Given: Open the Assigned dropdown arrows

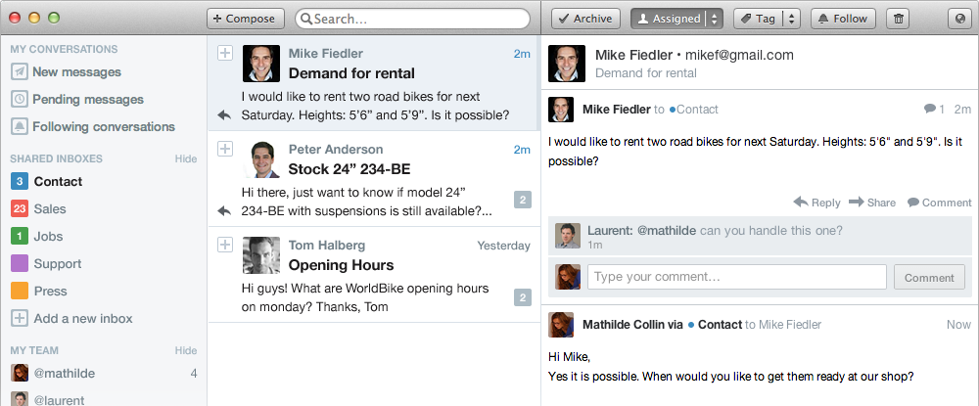Looking at the screenshot, I should click(716, 19).
